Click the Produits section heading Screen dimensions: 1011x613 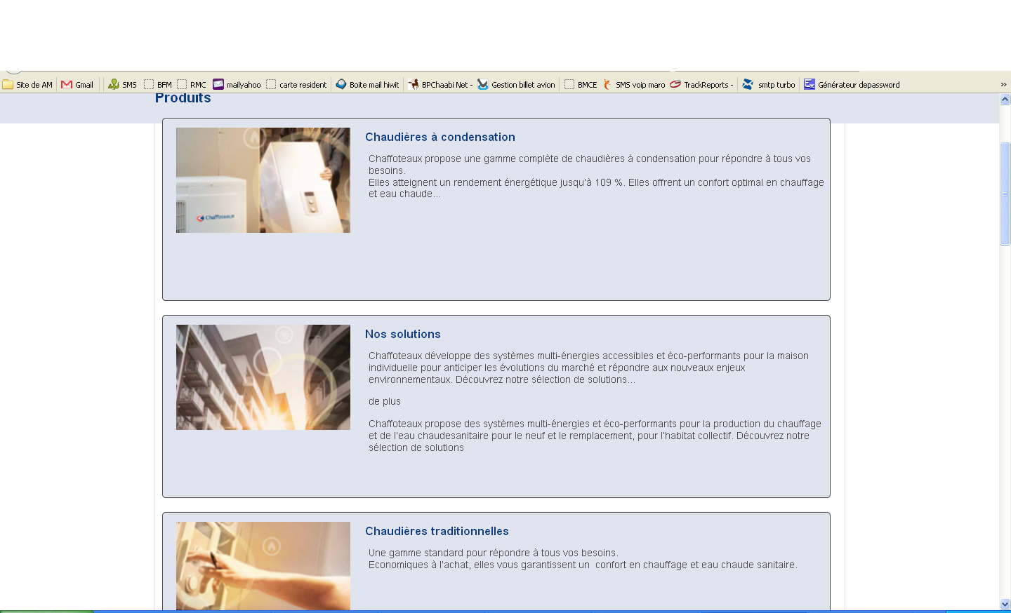pyautogui.click(x=183, y=98)
